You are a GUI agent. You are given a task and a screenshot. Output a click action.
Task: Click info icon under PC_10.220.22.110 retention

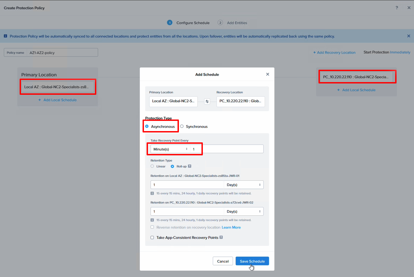coord(152,220)
